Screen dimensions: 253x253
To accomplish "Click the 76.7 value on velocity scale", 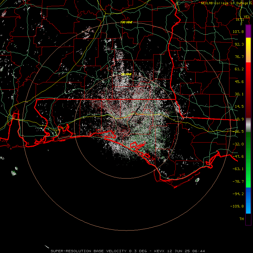I will (x=239, y=57).
